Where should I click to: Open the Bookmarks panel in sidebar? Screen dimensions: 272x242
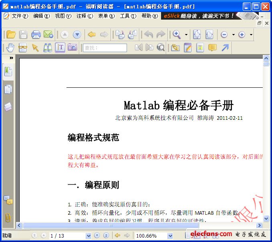click(8, 72)
